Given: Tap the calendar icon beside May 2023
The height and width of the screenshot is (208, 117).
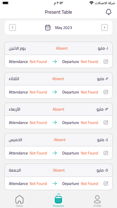Looking at the screenshot, I should [x=48, y=27].
